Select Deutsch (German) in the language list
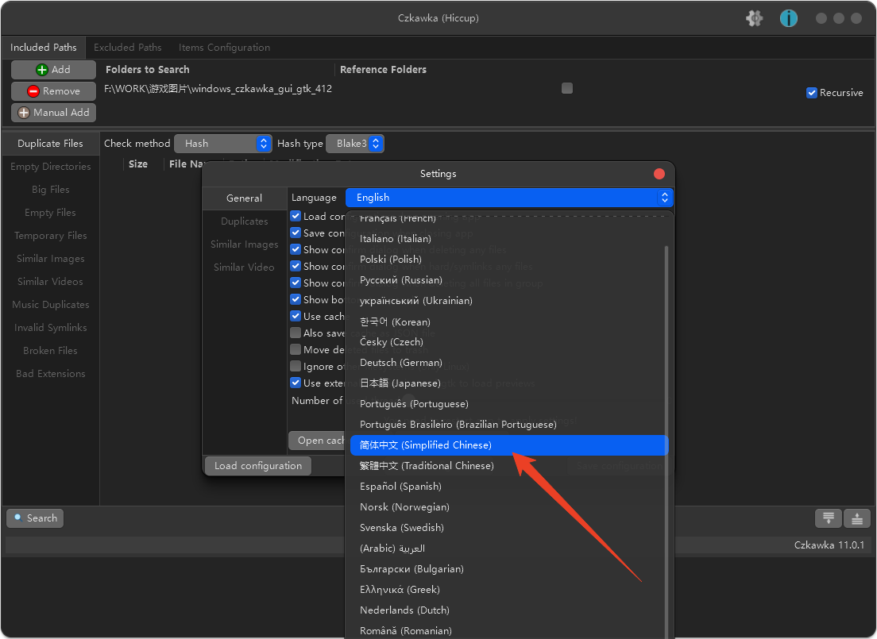877x639 pixels. pyautogui.click(x=400, y=363)
